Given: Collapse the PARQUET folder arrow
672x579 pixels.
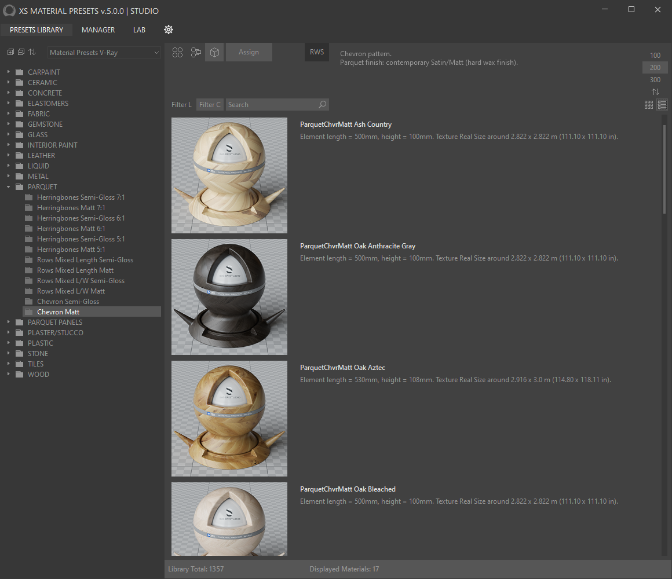Looking at the screenshot, I should [x=9, y=186].
